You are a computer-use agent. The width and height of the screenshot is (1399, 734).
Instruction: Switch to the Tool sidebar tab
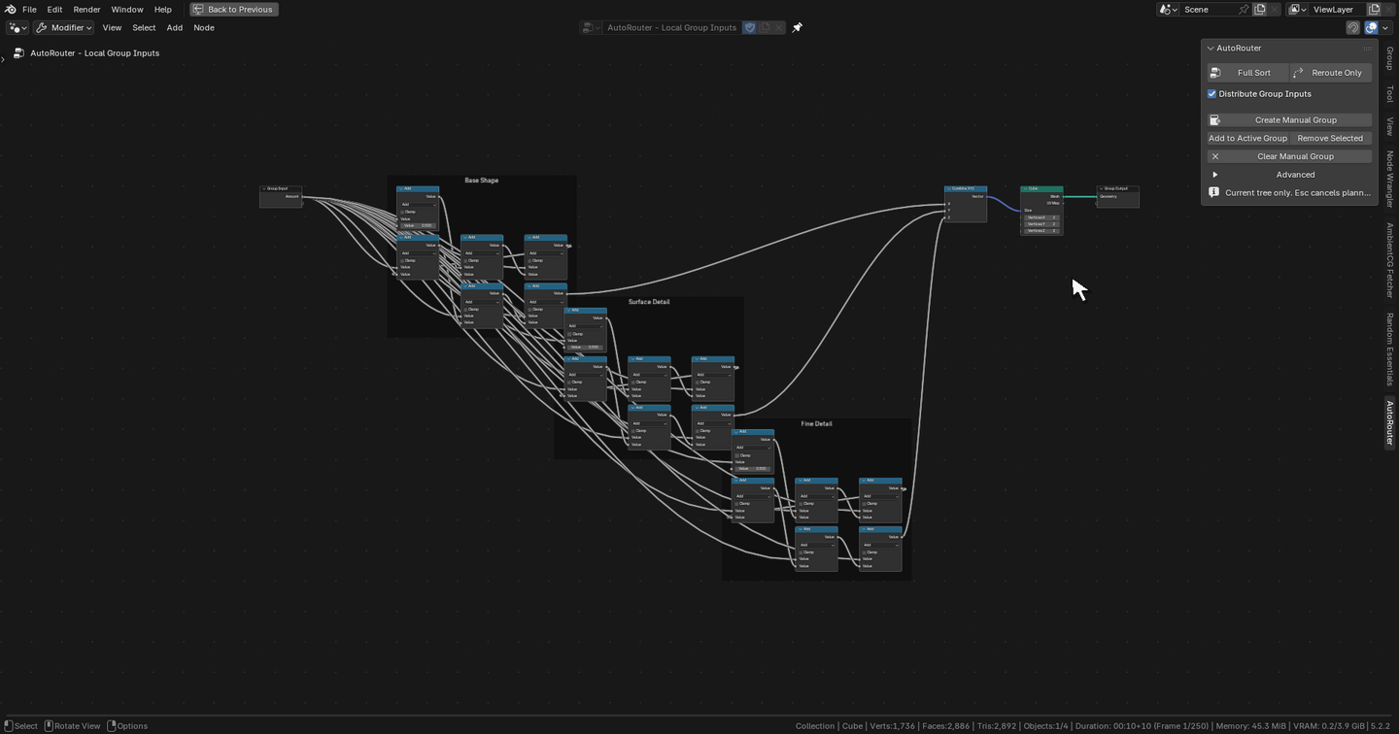pos(1389,94)
